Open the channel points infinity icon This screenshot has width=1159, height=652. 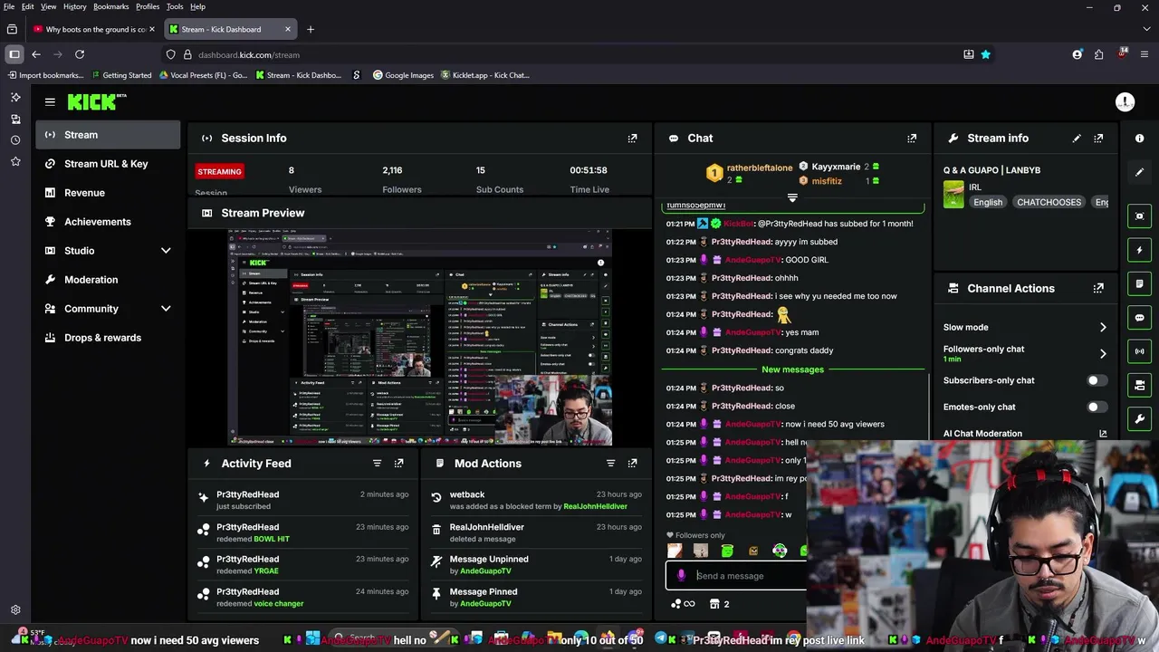pos(683,604)
